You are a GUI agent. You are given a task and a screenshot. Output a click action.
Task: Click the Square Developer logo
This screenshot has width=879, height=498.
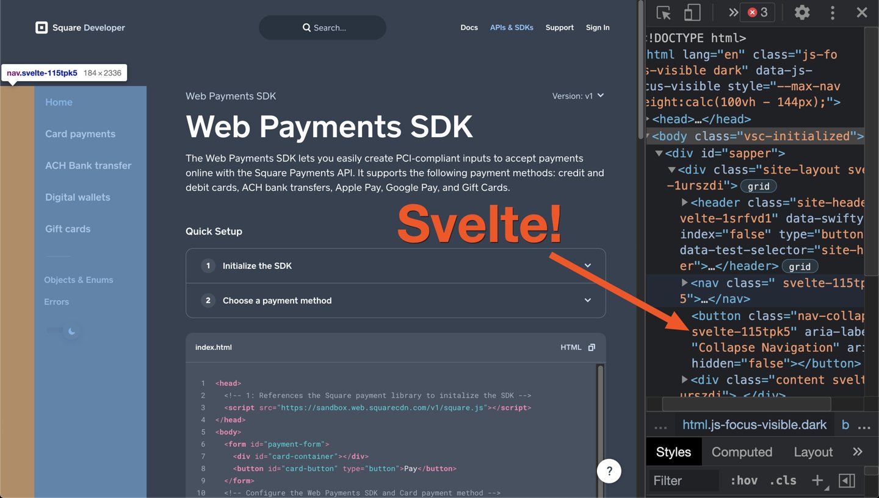pyautogui.click(x=79, y=27)
